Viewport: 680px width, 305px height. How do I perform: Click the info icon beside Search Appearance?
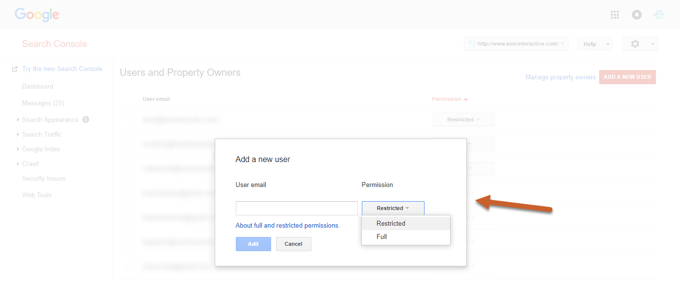coord(86,119)
